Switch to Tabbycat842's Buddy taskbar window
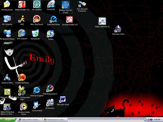 coord(29,120)
